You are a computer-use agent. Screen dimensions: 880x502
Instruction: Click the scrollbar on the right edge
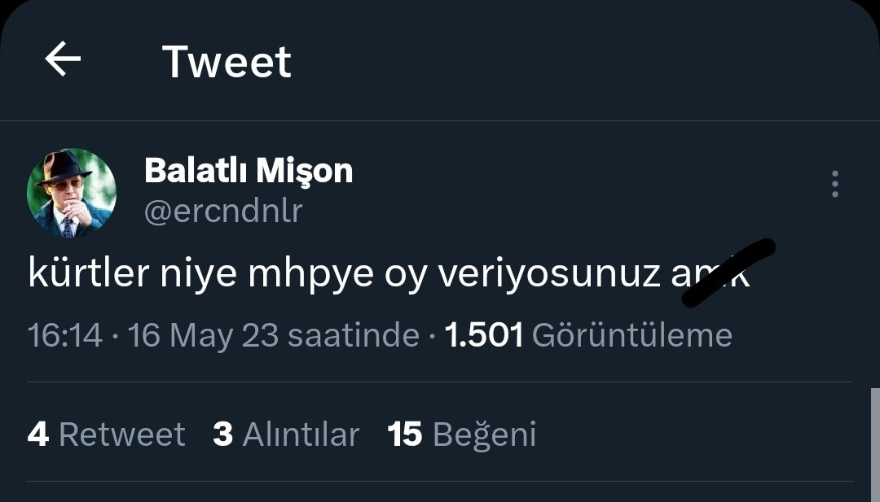click(874, 439)
